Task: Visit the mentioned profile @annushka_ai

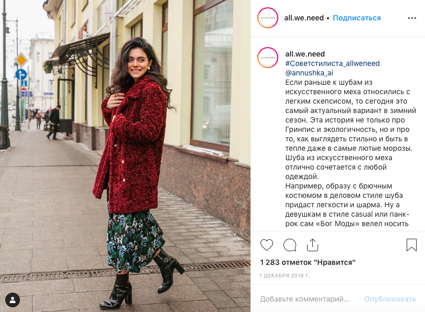Action: 309,73
